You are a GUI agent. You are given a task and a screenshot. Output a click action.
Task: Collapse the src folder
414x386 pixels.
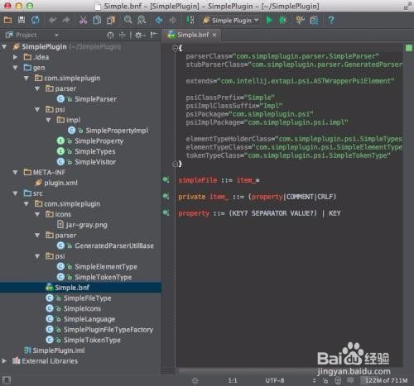(15, 193)
